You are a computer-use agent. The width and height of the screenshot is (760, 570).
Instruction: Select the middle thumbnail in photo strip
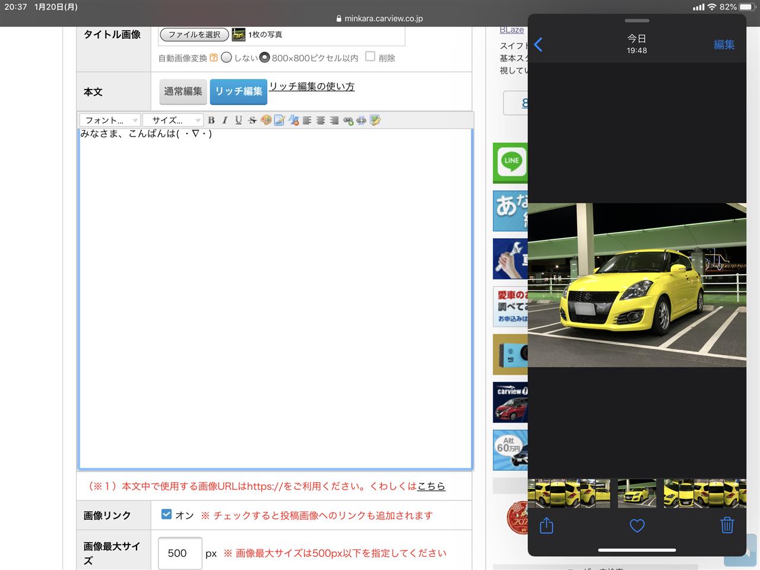[x=636, y=493]
